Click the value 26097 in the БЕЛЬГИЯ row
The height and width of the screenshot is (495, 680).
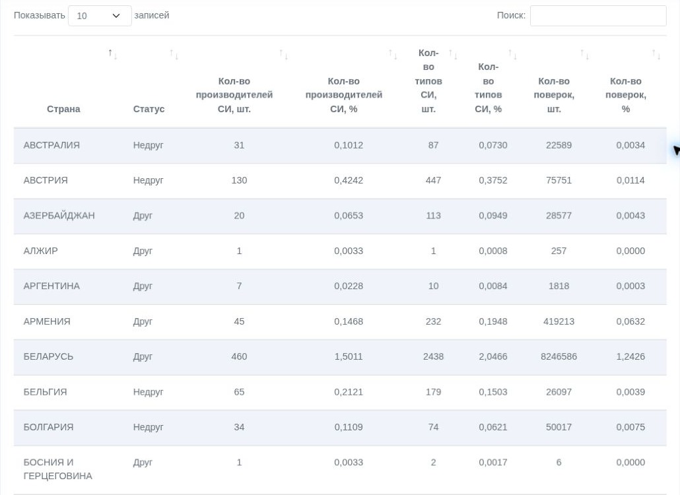[x=559, y=392]
